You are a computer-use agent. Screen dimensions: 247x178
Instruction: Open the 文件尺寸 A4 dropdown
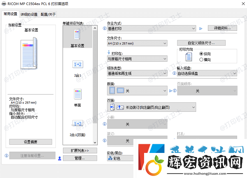[x=137, y=43]
